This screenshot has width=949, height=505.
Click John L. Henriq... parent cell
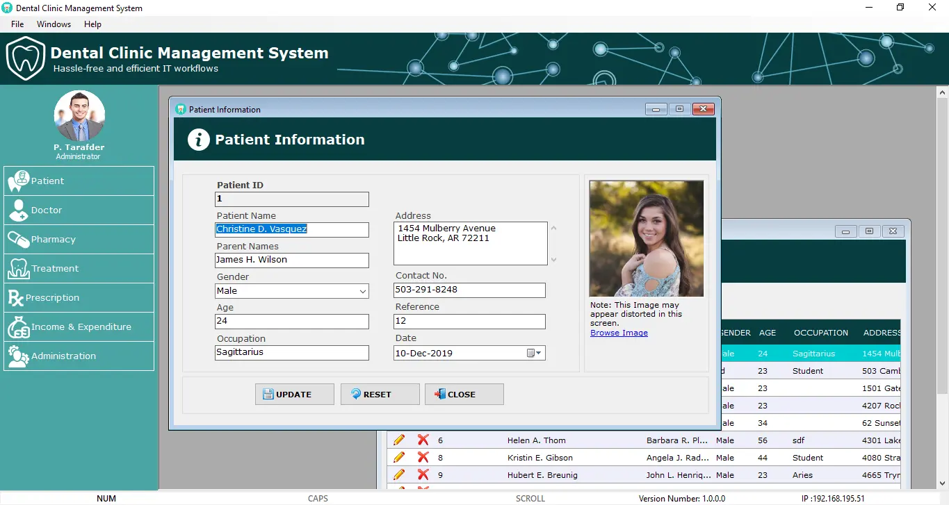click(x=679, y=475)
